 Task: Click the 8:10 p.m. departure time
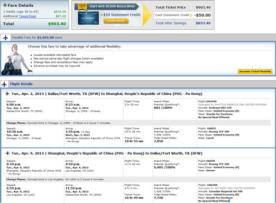tap(14, 164)
